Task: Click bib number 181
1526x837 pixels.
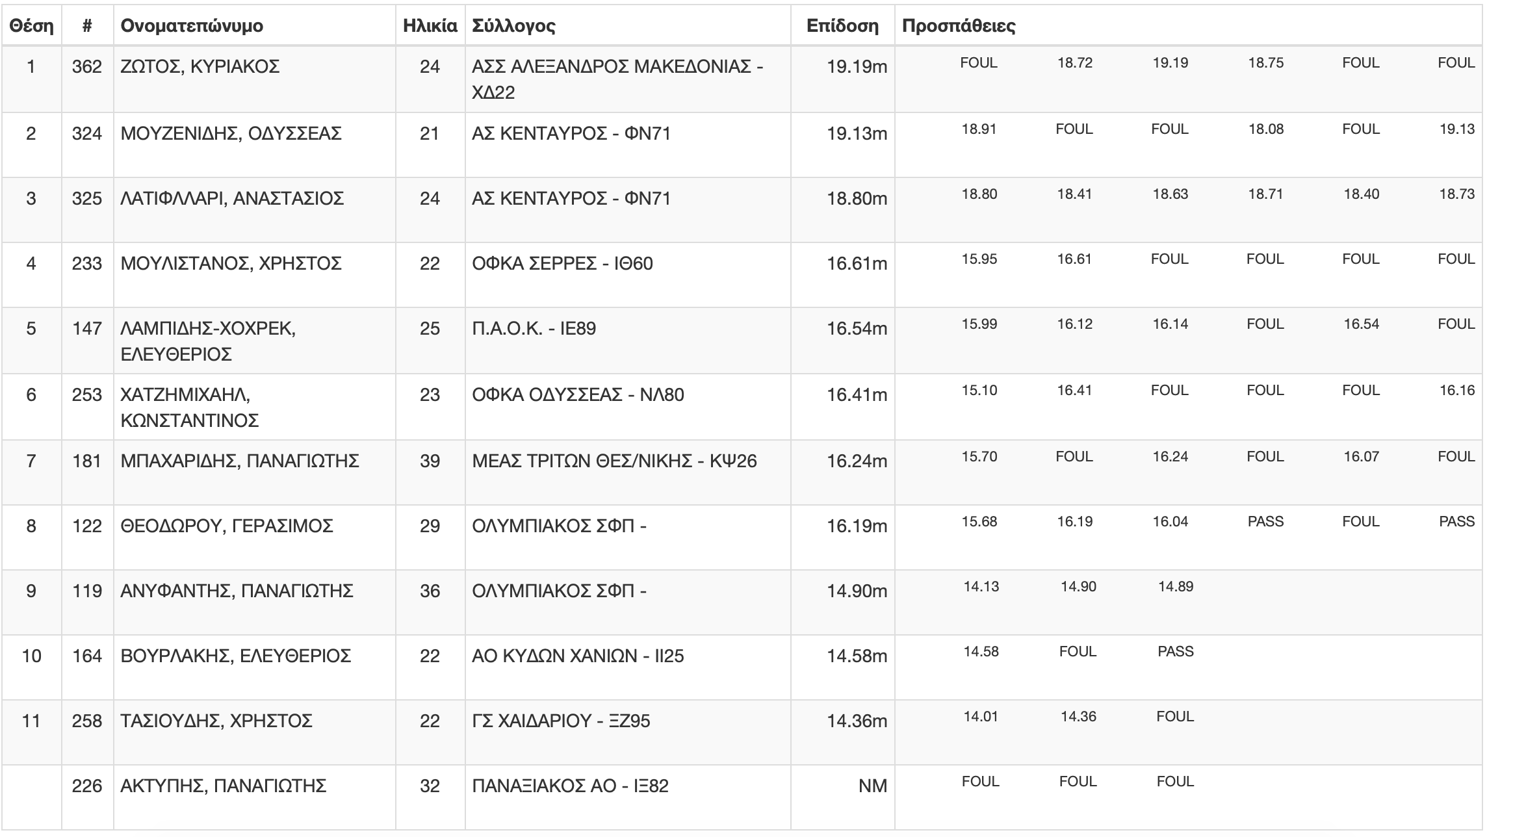Action: tap(87, 461)
